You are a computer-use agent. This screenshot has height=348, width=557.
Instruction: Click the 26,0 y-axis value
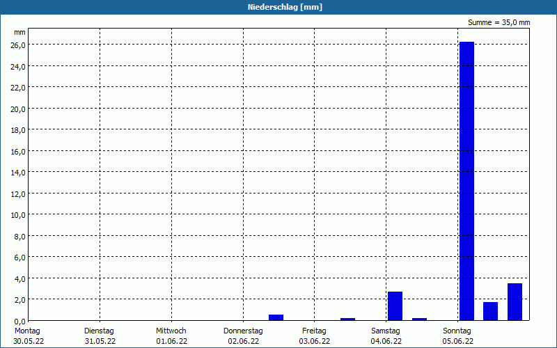[19, 45]
